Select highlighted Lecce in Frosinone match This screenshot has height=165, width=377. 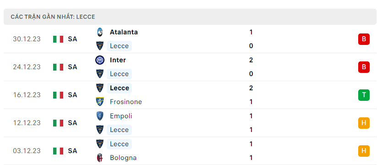pos(119,88)
